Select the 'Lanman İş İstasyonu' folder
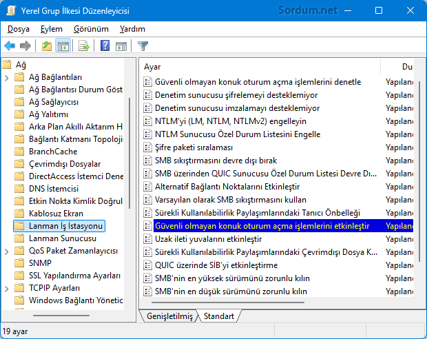Image resolution: width=427 pixels, height=339 pixels. pyautogui.click(x=65, y=226)
